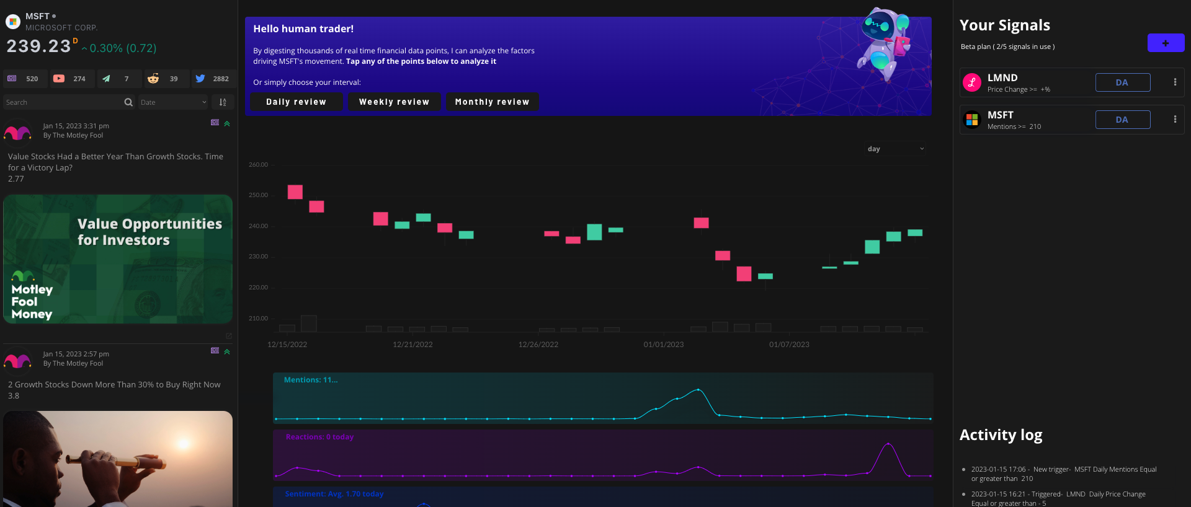Click 'Jan 15, 2023 2:57 pm' timestamp
1191x507 pixels.
[x=76, y=354]
